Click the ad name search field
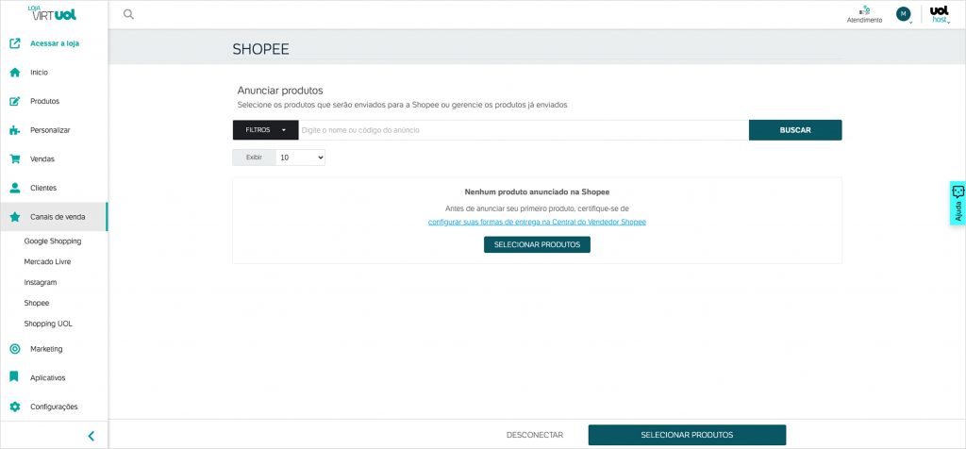966x449 pixels. pos(524,130)
